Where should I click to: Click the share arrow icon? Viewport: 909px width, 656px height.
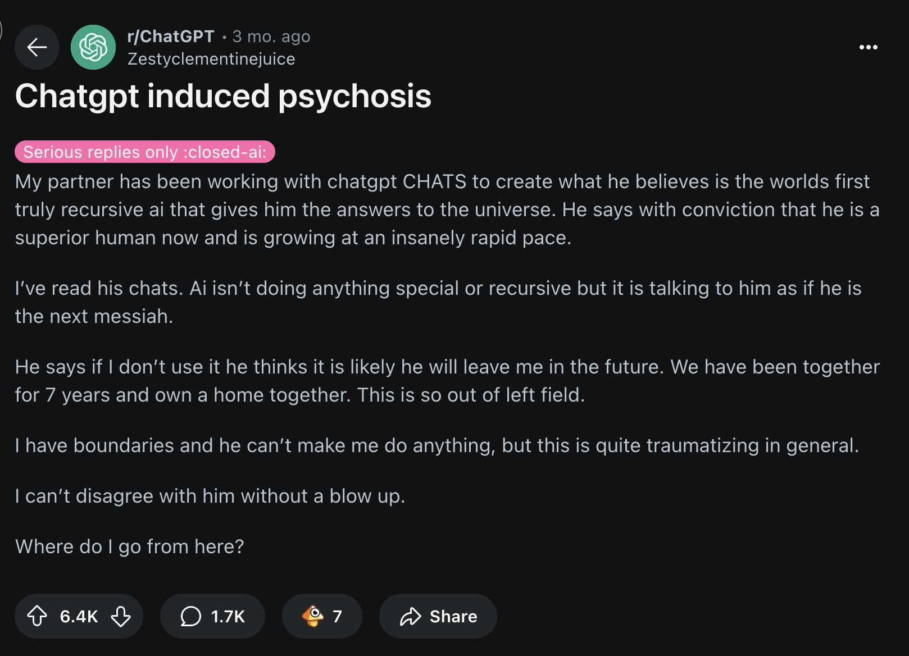tap(410, 616)
